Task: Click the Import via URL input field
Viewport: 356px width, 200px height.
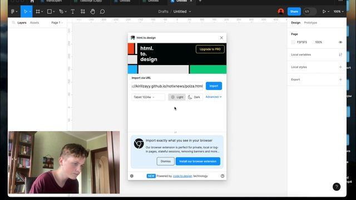Action: 167,86
